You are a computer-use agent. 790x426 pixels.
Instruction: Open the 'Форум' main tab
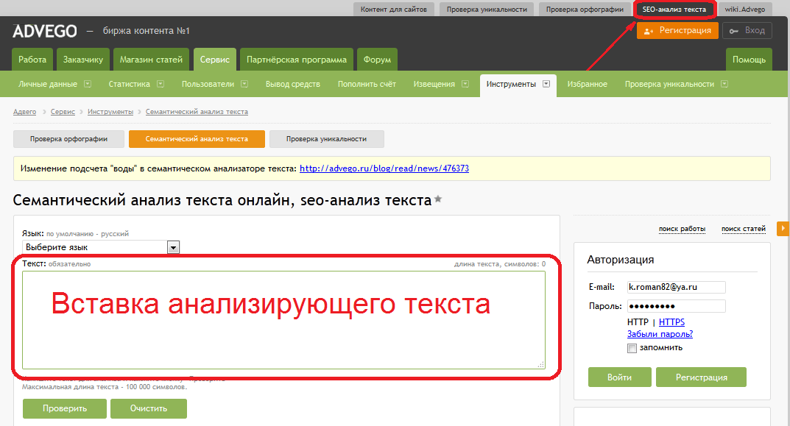coord(378,60)
